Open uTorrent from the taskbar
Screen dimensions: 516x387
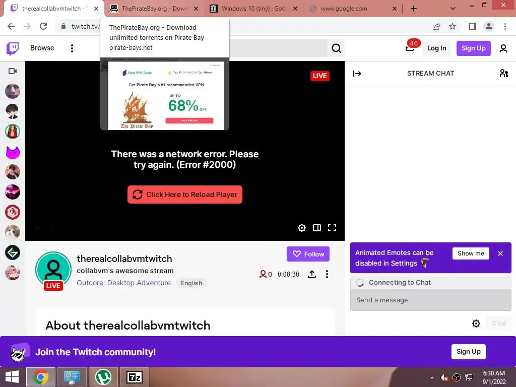point(103,377)
